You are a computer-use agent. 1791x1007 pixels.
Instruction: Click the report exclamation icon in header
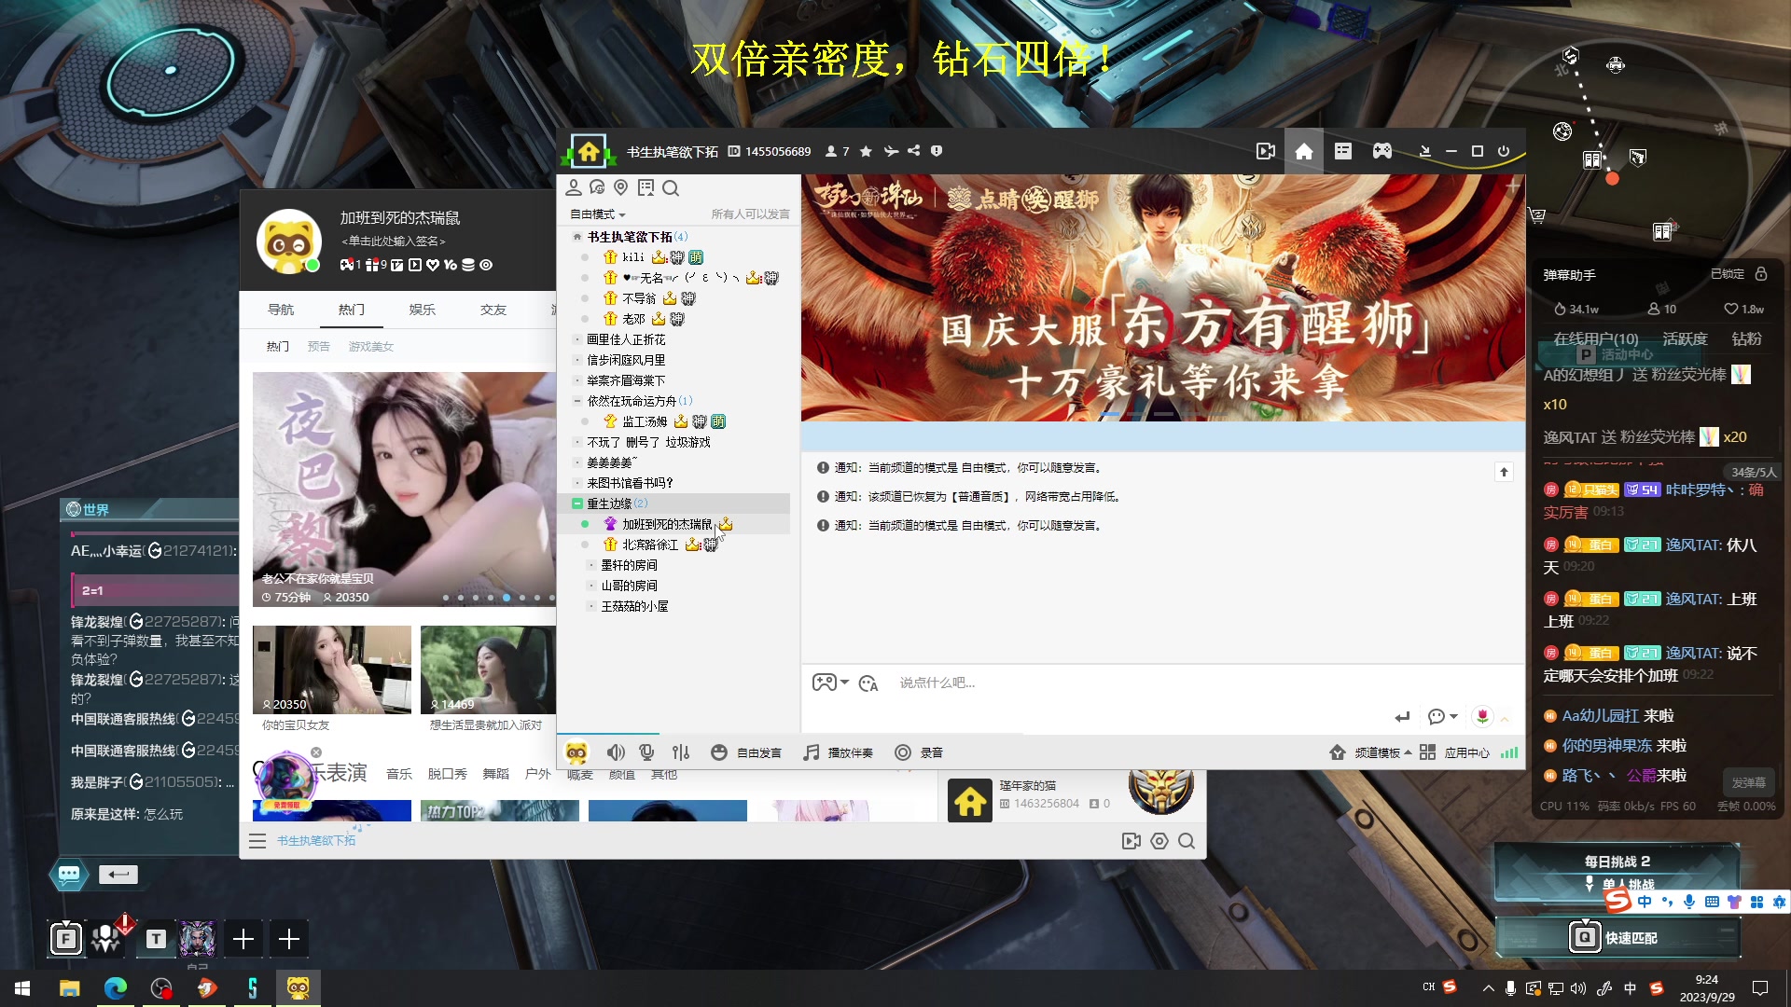(x=937, y=151)
